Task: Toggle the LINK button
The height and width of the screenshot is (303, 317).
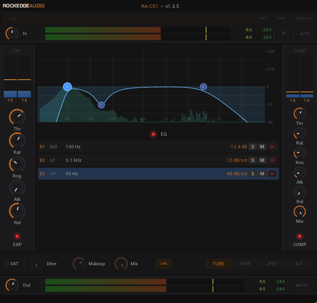Action: click(x=164, y=263)
